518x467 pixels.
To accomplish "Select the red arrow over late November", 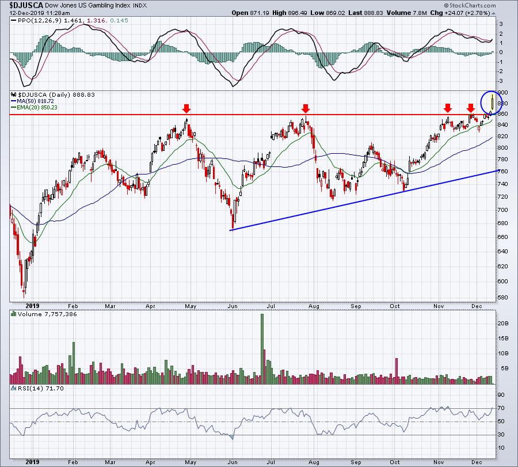I will point(471,108).
